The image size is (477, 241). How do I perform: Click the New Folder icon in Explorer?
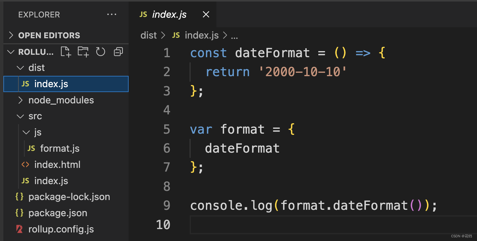tap(83, 52)
